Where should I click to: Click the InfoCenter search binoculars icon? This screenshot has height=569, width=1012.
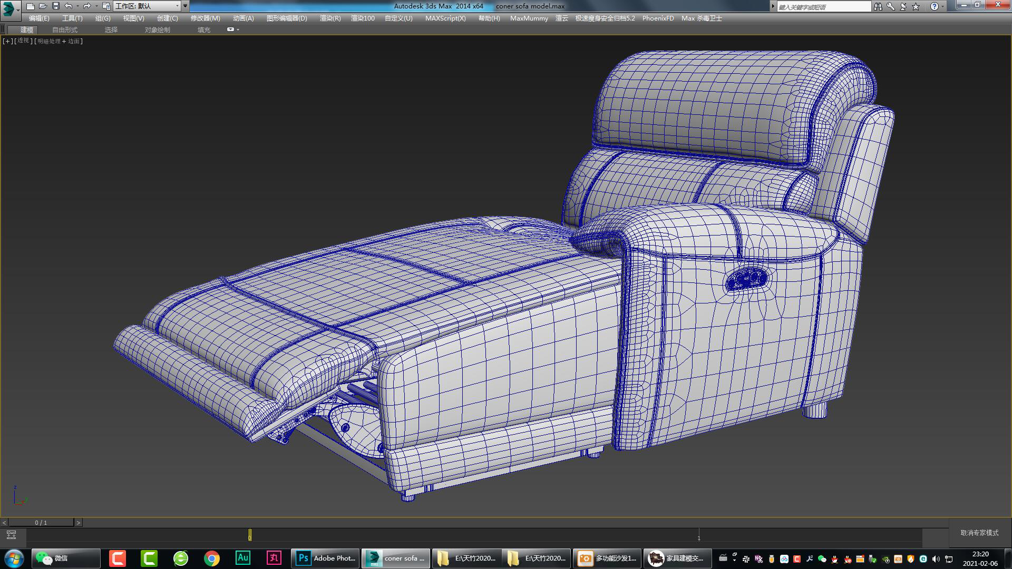[x=878, y=6]
